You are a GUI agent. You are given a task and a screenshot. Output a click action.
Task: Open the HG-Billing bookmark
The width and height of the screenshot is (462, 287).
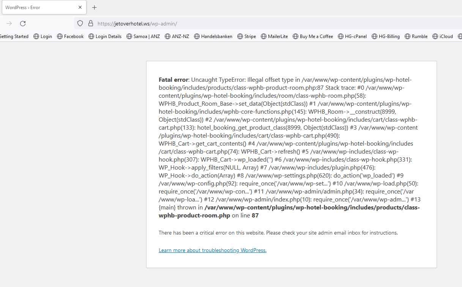point(386,36)
